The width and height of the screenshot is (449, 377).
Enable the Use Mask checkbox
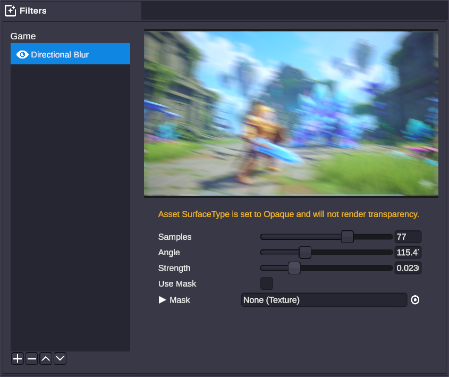[267, 283]
